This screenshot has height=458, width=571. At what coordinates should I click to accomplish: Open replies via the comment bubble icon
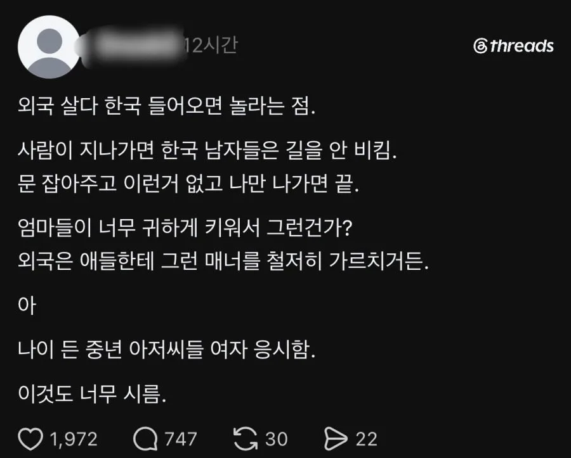point(145,439)
